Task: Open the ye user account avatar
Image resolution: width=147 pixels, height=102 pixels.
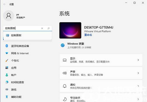Action: coord(8,16)
